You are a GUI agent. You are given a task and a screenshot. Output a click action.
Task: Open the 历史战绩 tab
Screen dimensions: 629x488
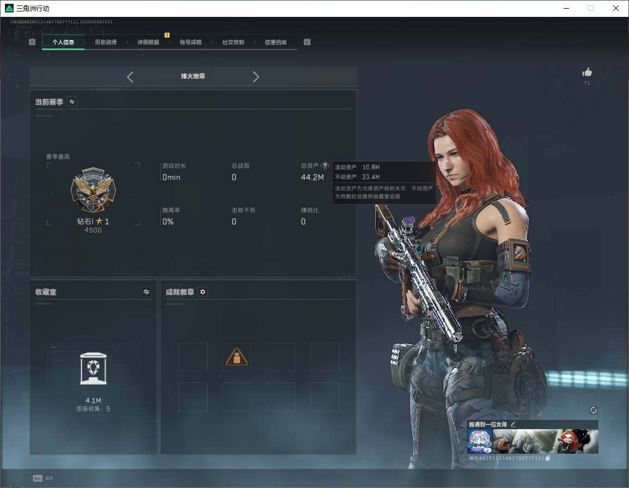click(x=106, y=42)
